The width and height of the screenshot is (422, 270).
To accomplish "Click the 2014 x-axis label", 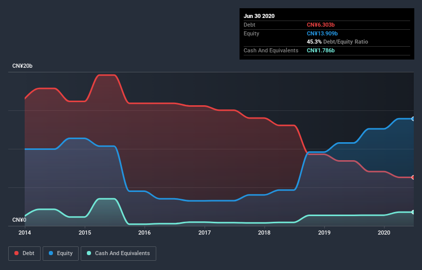I will (25, 233).
